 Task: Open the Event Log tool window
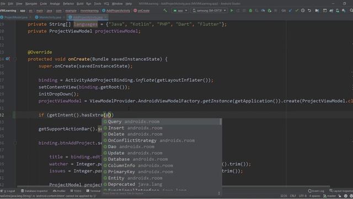point(316,191)
